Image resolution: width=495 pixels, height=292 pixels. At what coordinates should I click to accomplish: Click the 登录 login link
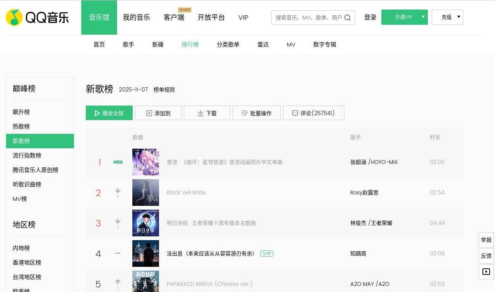point(370,18)
